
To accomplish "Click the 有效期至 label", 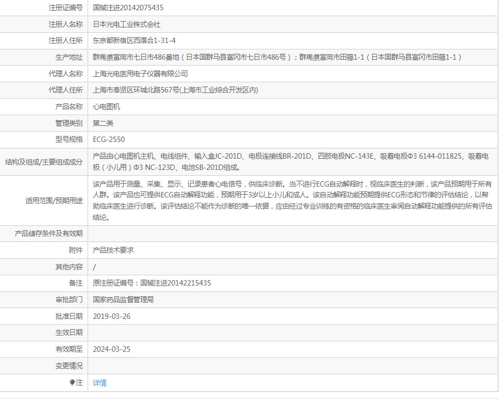I will pyautogui.click(x=69, y=349).
